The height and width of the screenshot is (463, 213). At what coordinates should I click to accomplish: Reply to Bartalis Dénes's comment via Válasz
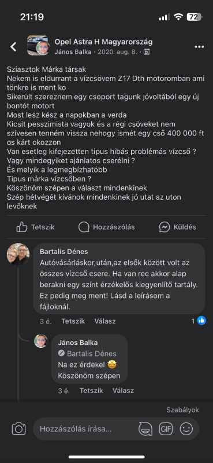105,321
